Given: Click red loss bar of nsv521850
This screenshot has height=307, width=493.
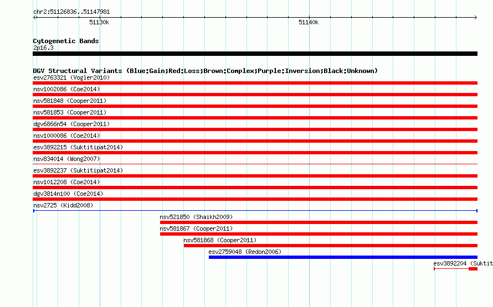Looking at the screenshot, I should [x=319, y=222].
